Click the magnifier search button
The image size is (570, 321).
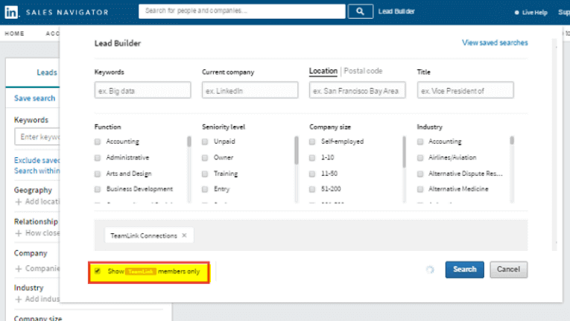[360, 11]
